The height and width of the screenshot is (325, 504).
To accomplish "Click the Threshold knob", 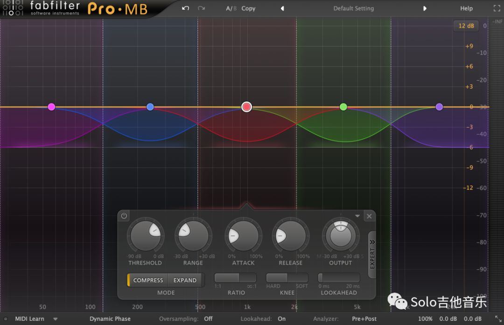I will tap(146, 236).
